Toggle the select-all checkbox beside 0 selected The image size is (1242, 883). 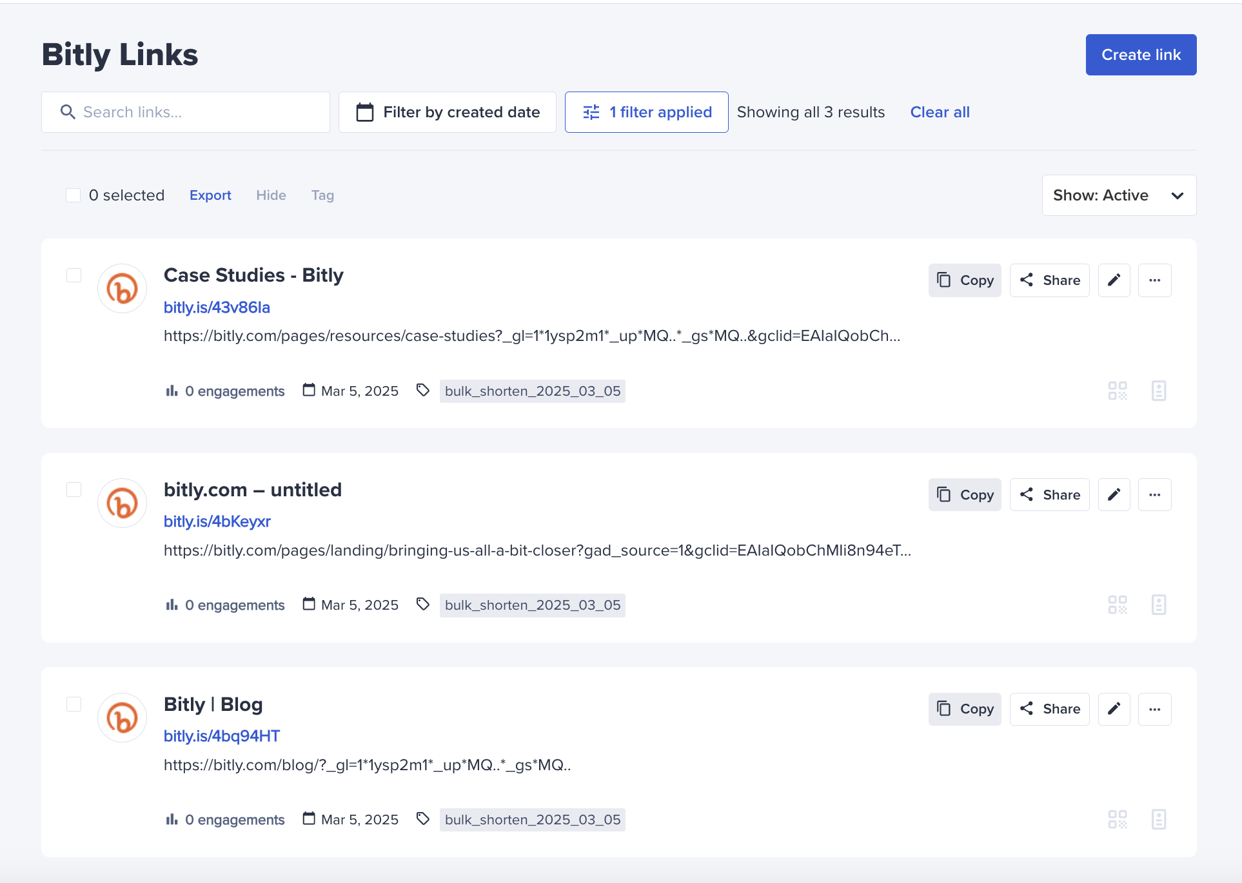74,195
